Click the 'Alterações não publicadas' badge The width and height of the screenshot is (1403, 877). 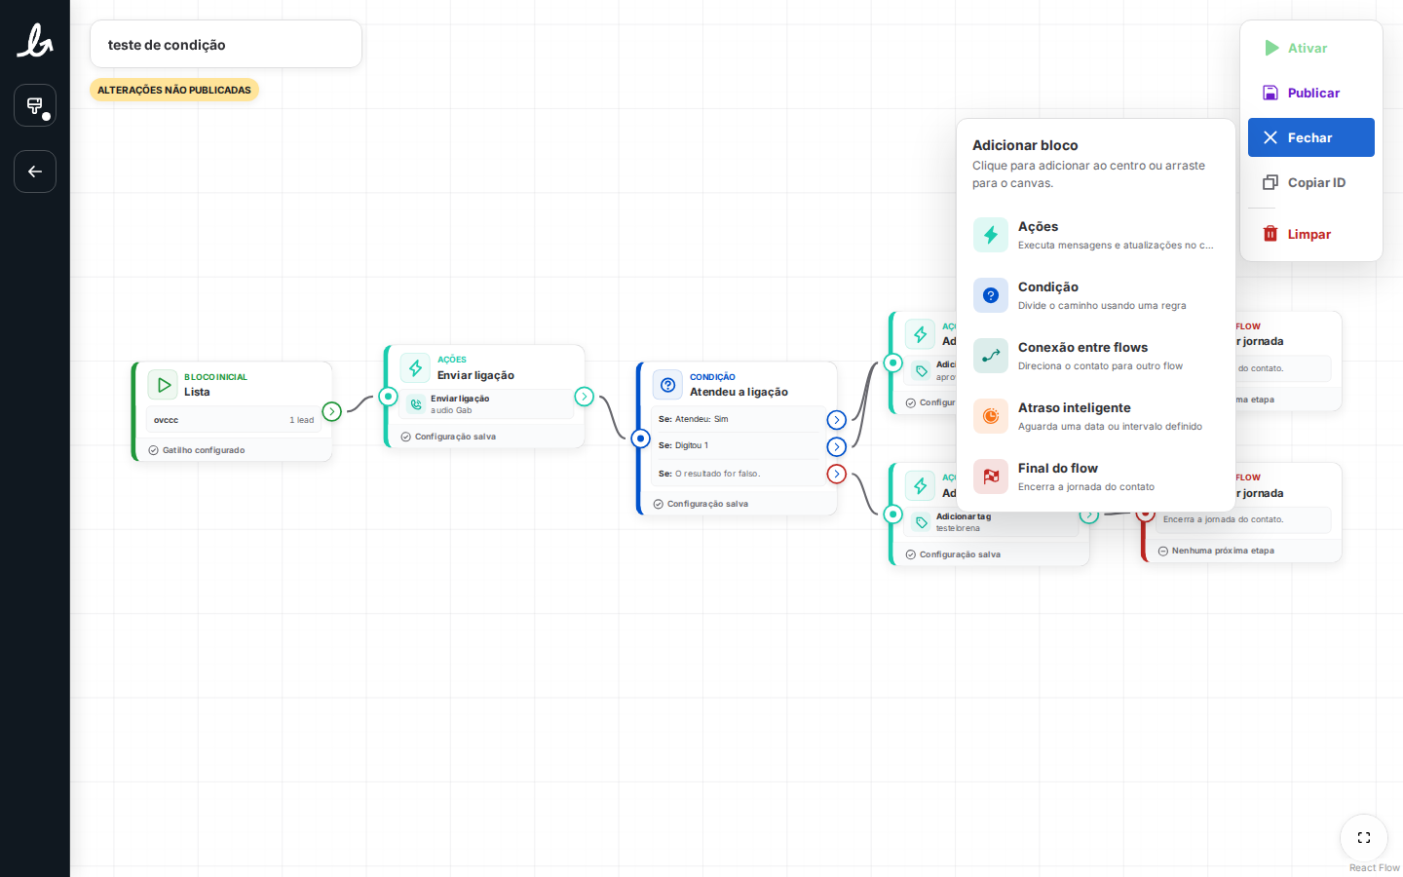point(174,90)
